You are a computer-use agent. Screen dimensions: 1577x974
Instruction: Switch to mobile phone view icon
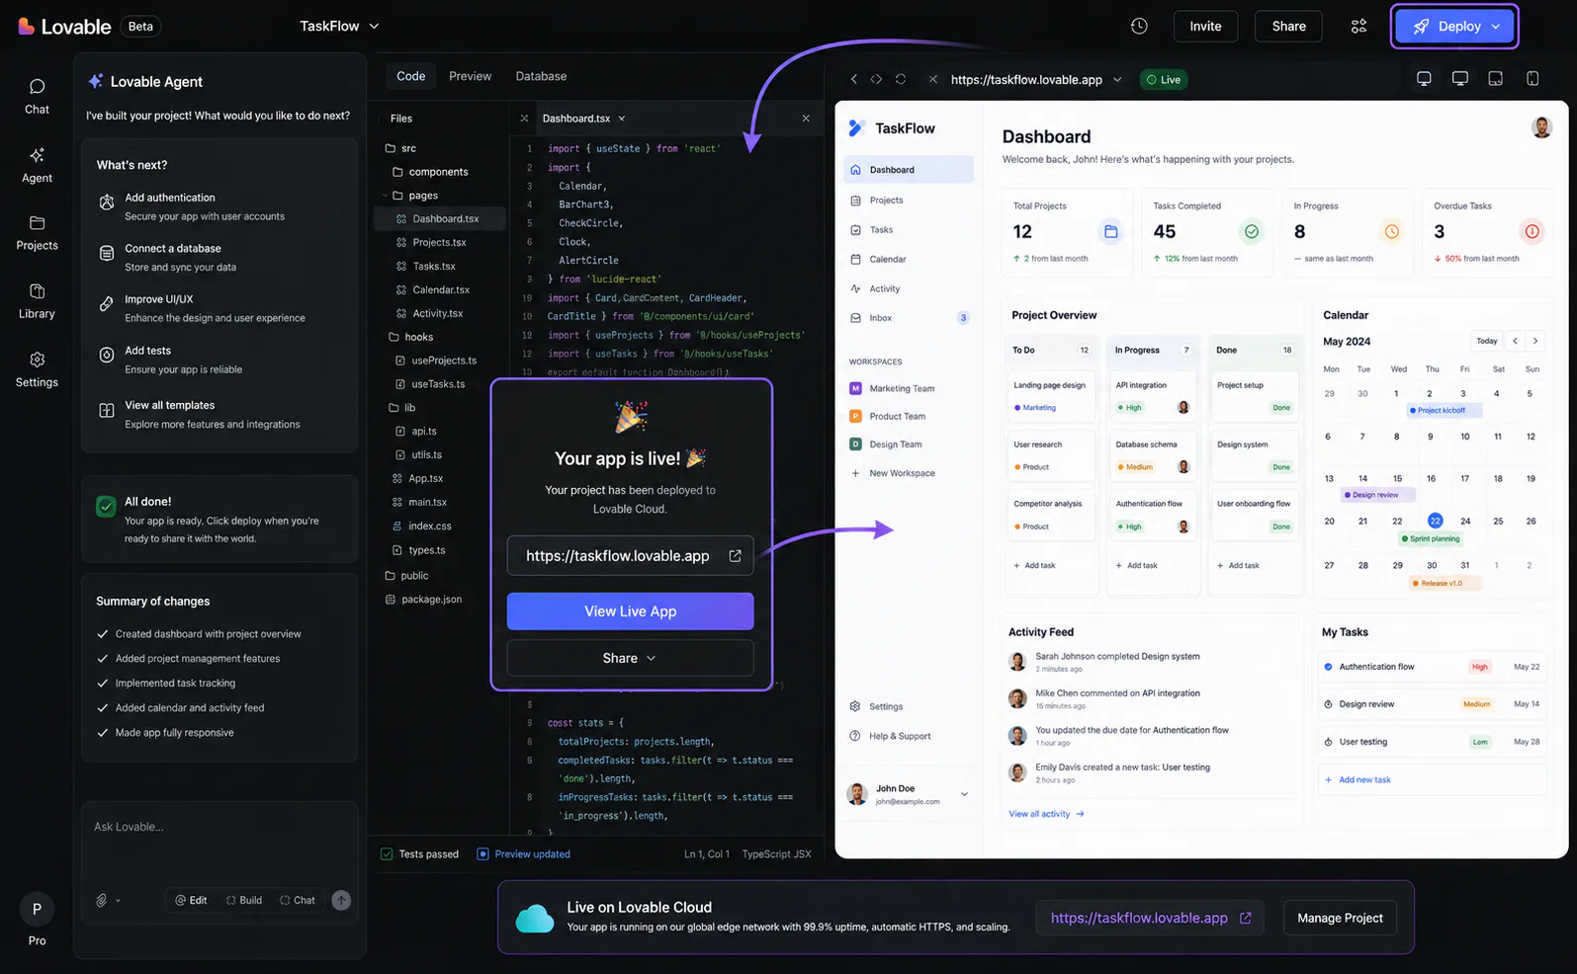click(1533, 79)
